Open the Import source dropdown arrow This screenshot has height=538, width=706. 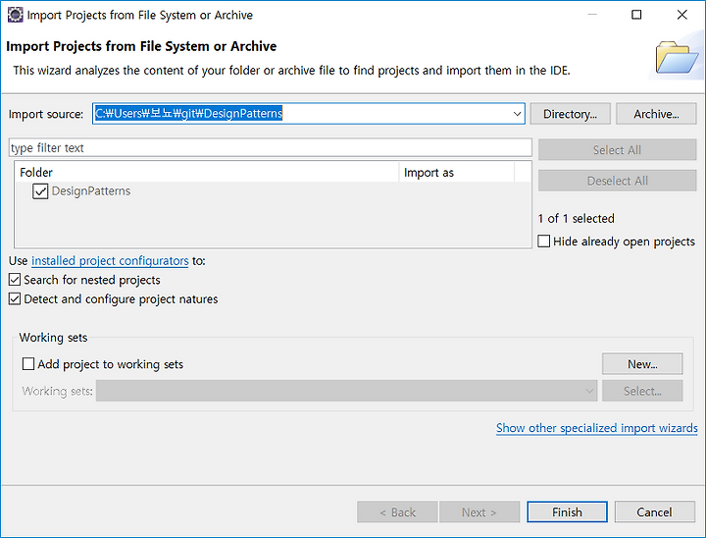[x=518, y=114]
